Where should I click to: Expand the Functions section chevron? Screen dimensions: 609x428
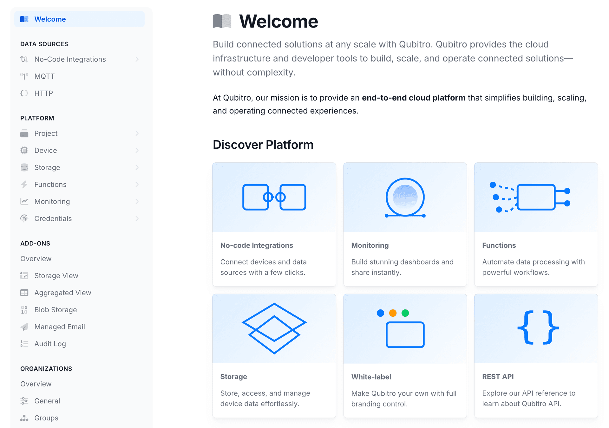tap(137, 185)
